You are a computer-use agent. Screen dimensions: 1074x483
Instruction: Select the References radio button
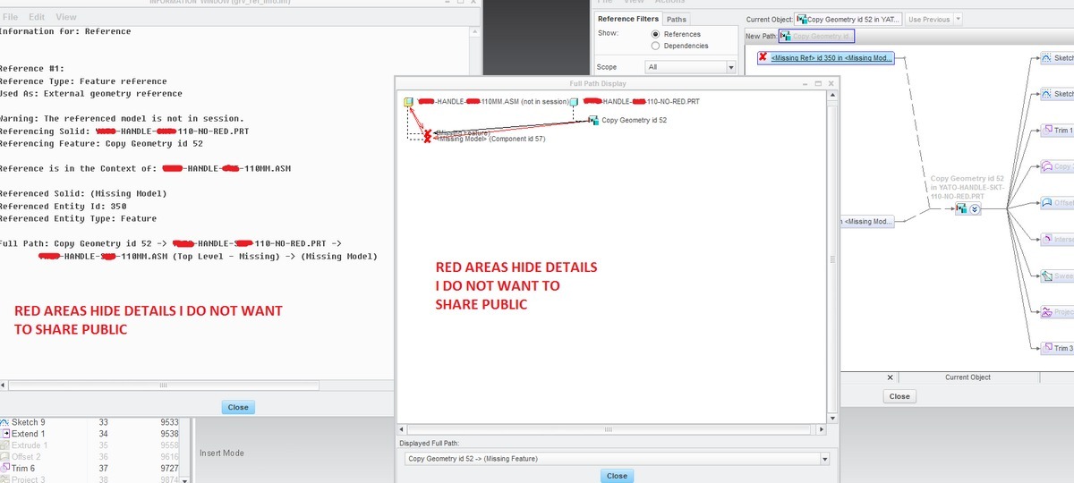pyautogui.click(x=656, y=34)
